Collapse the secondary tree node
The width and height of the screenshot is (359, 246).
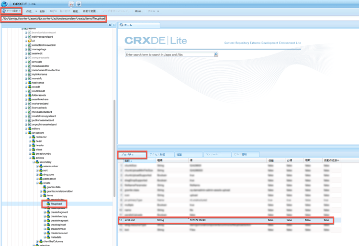coord(34,162)
